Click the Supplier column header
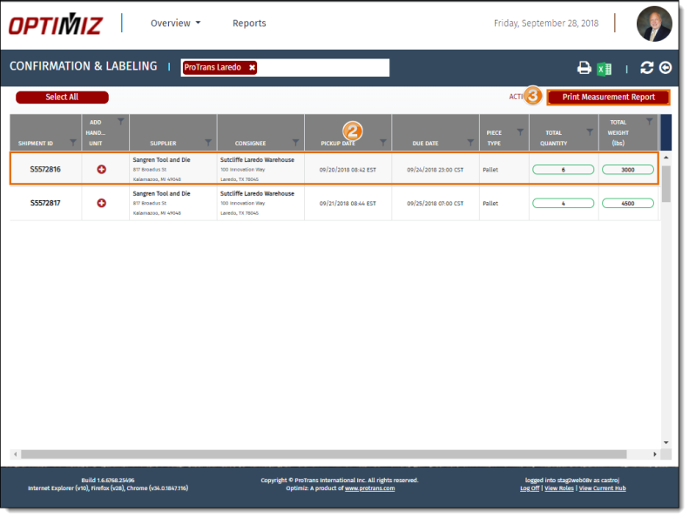689x518 pixels. [163, 144]
